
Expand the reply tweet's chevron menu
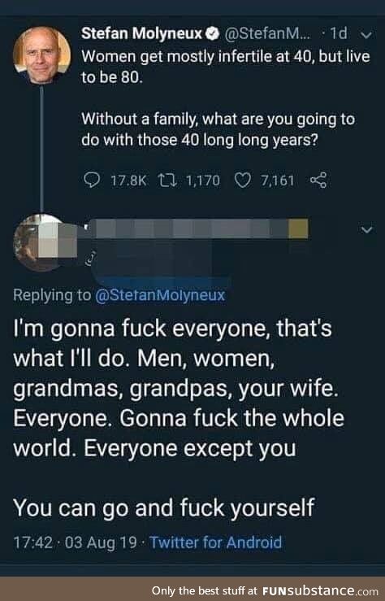pyautogui.click(x=366, y=229)
